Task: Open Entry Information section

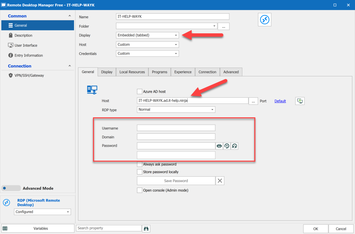Action: [x=29, y=55]
